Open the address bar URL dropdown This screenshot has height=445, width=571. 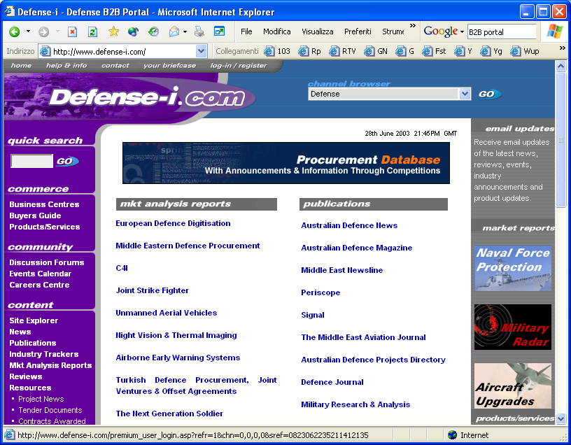click(201, 51)
